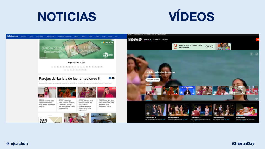Open article about colaboradores choosing mejor hoguera
265x149 pixels.
tap(47, 103)
